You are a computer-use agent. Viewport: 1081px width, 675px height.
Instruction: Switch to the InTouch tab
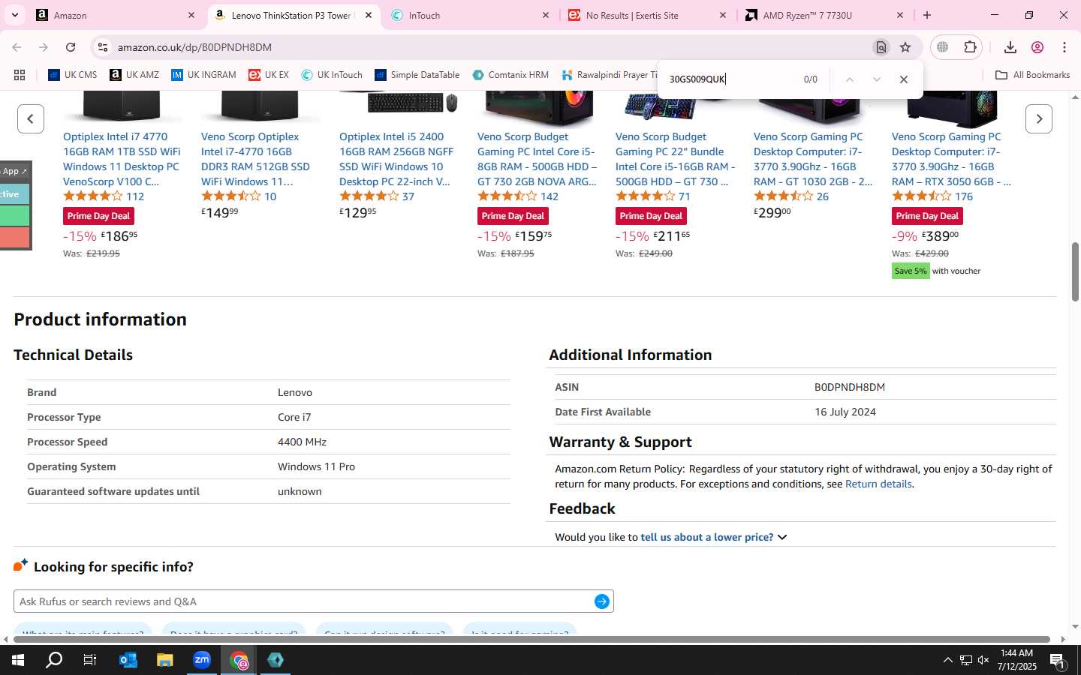click(470, 15)
